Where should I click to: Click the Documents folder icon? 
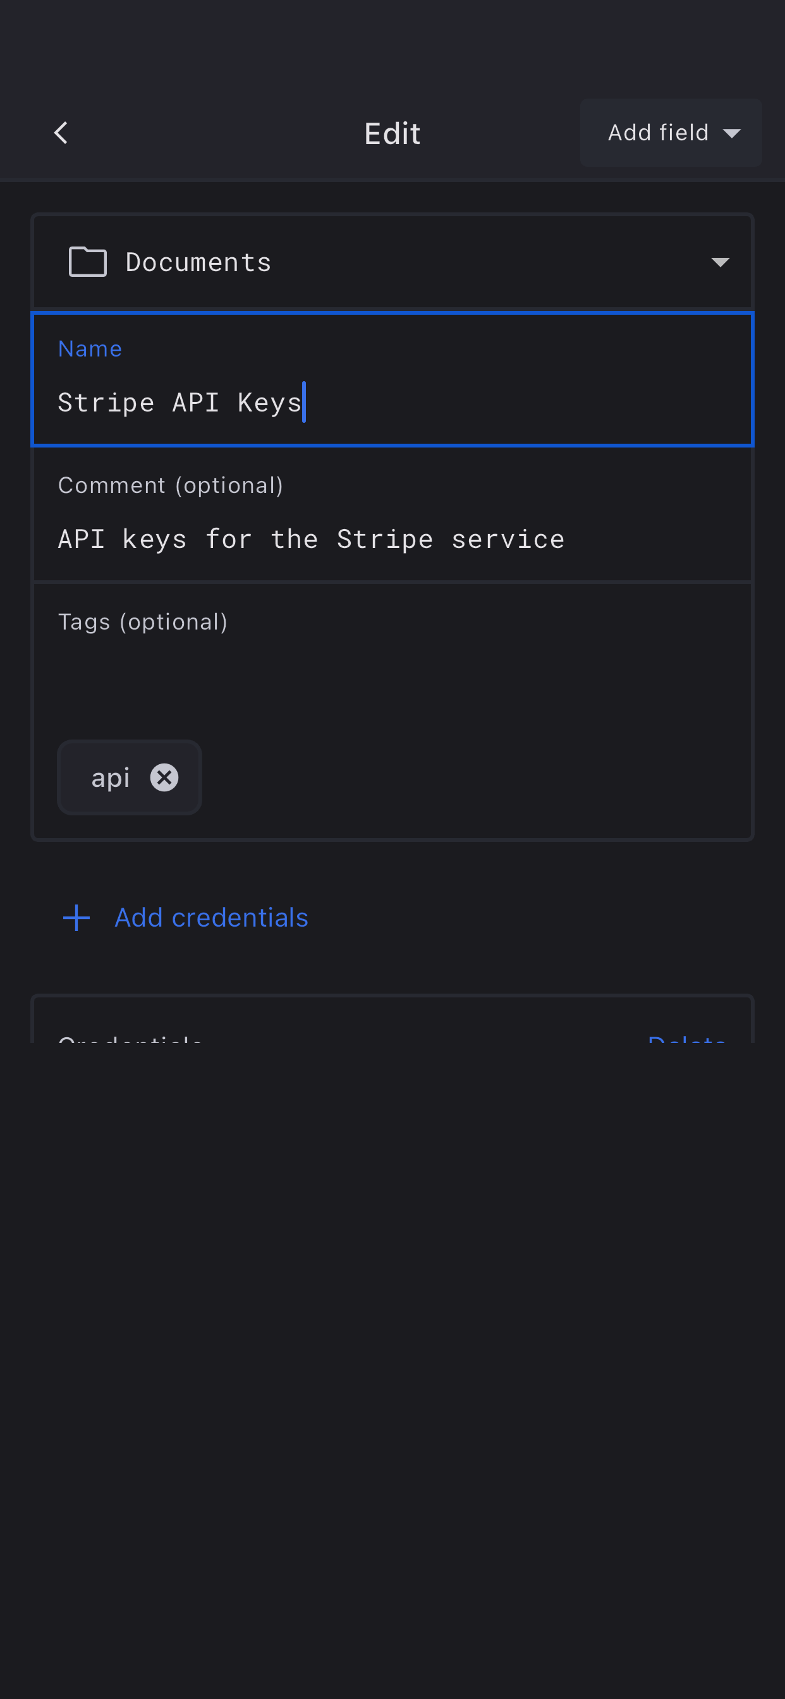88,262
